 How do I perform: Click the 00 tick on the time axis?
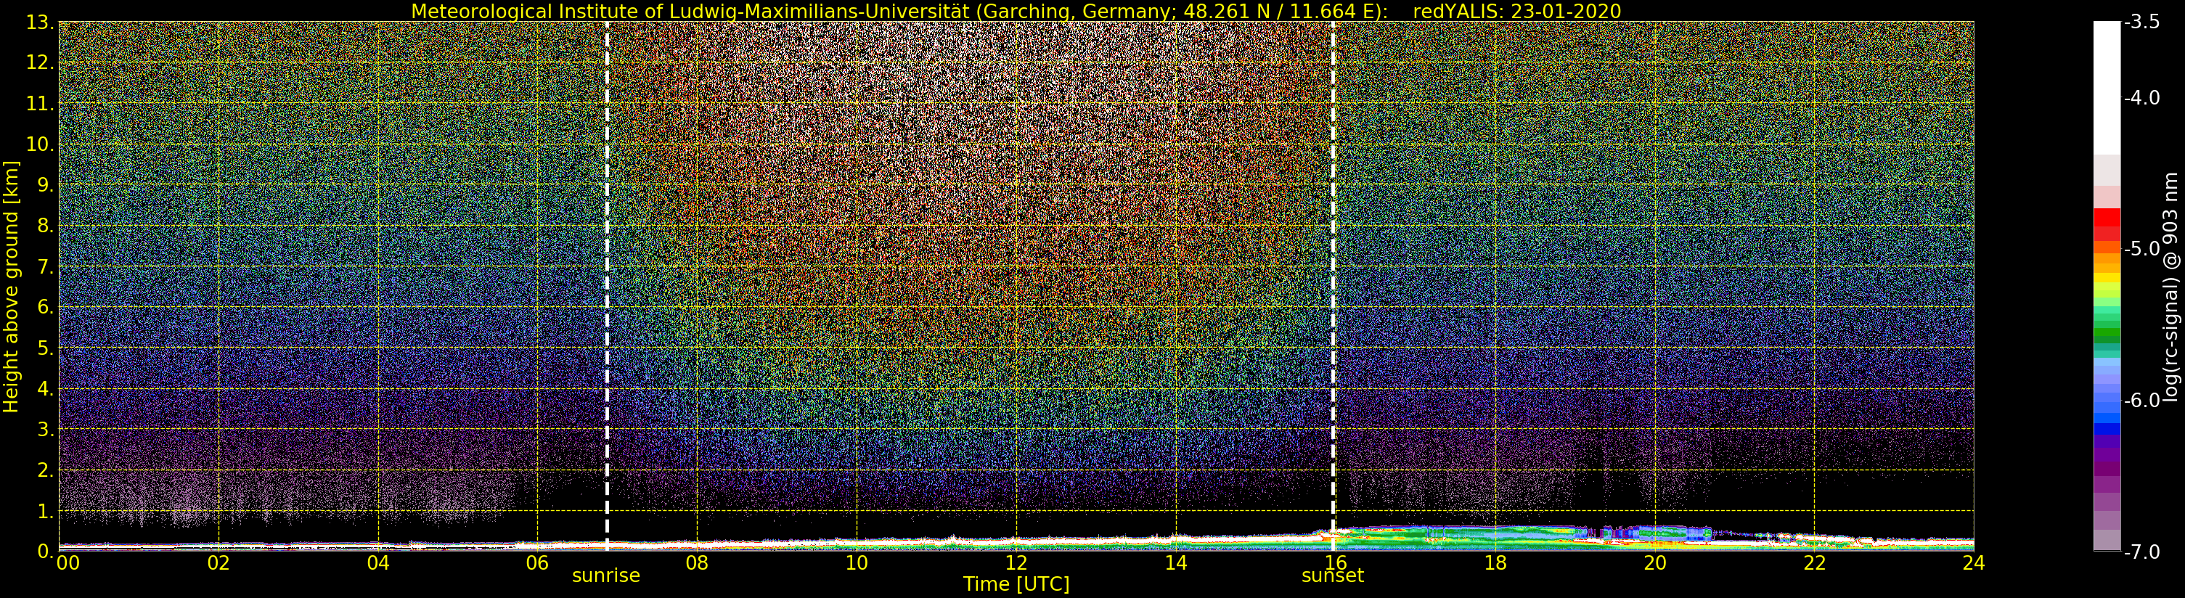click(68, 562)
